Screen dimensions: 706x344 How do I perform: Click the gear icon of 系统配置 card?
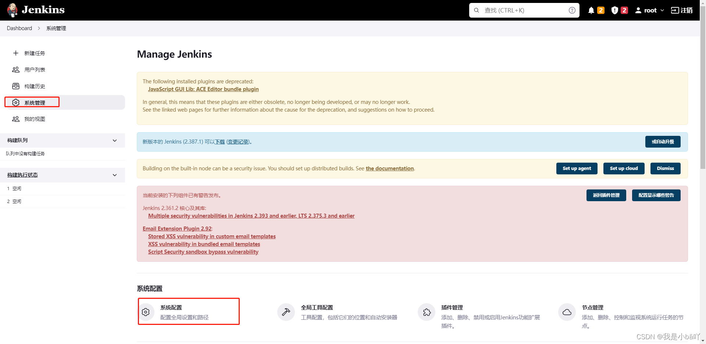point(146,312)
